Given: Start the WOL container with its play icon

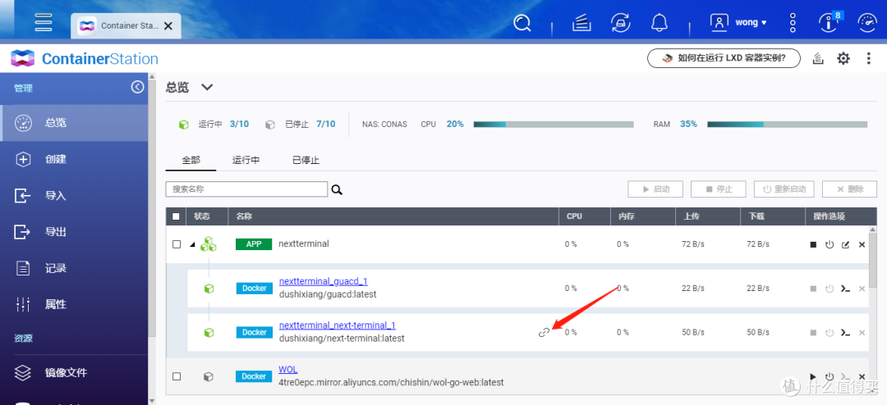Looking at the screenshot, I should coord(813,377).
